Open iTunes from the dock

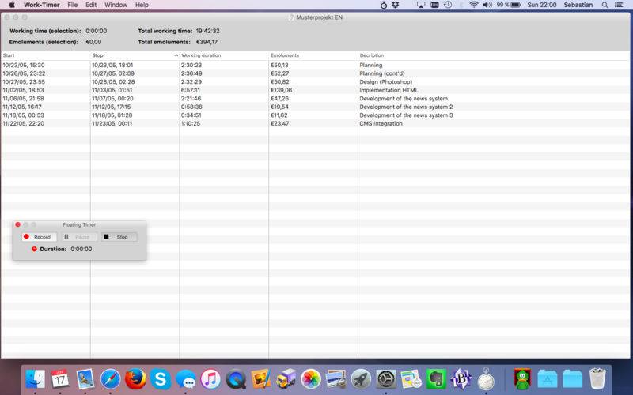click(210, 379)
